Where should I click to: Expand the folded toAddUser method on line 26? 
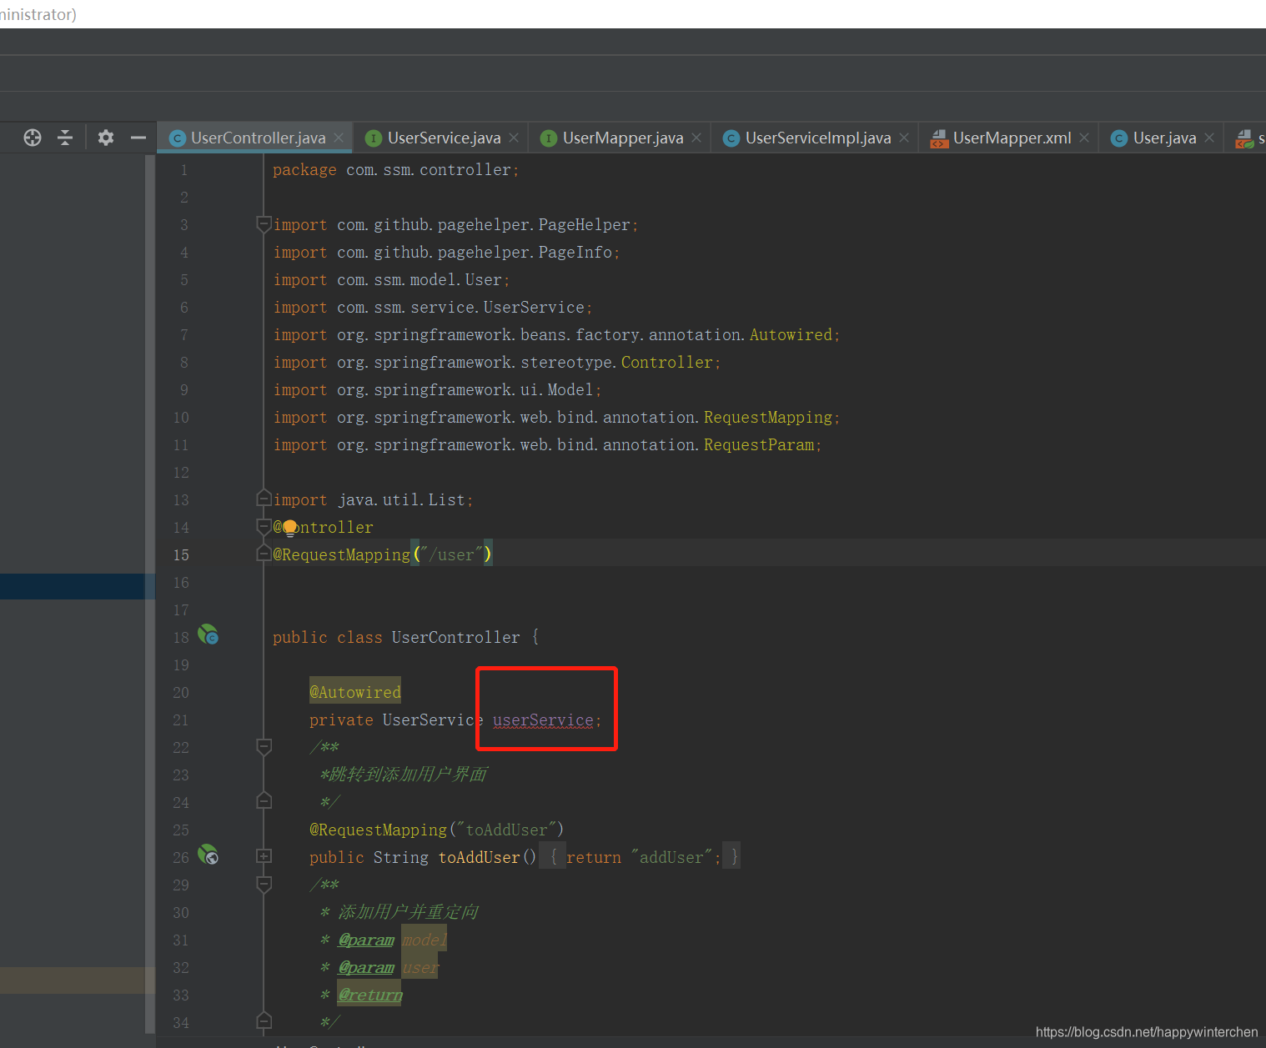(264, 856)
